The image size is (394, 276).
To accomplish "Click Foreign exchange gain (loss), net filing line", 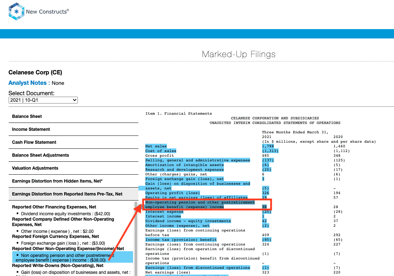I will (185, 179).
